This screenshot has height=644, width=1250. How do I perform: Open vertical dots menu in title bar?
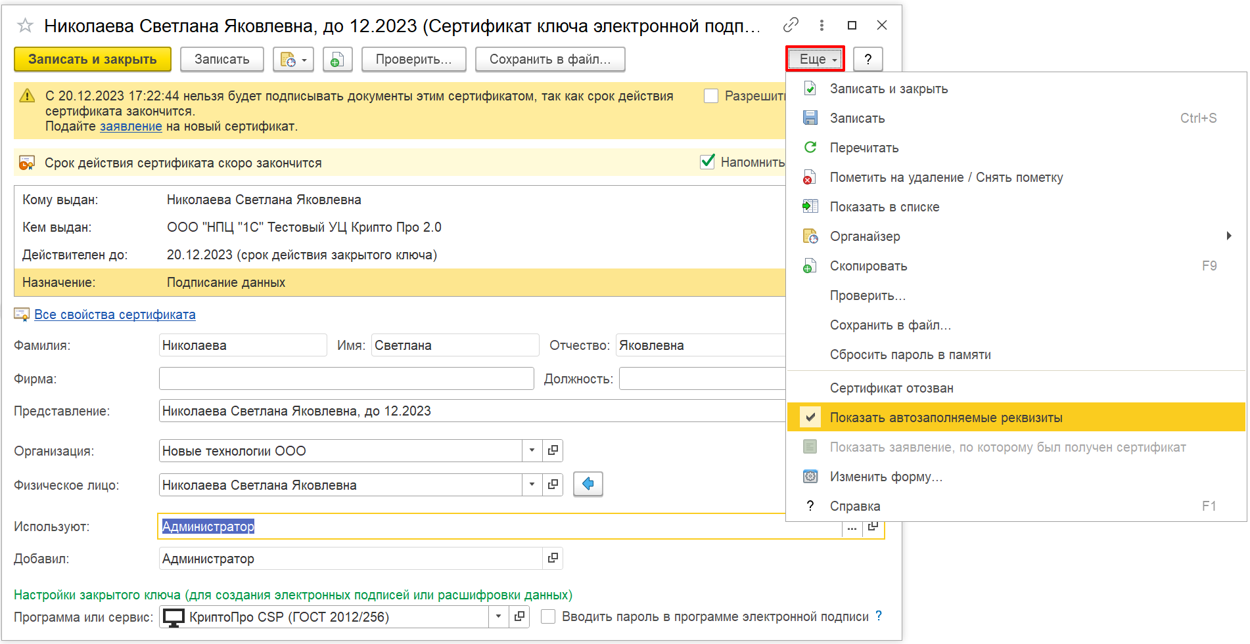(822, 25)
